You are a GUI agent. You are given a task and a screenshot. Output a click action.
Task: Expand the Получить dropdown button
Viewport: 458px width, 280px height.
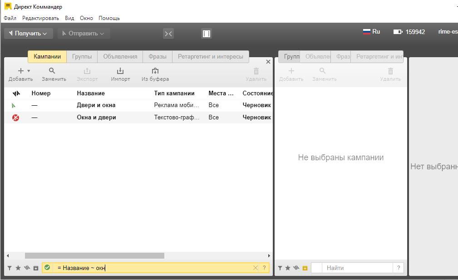point(28,34)
